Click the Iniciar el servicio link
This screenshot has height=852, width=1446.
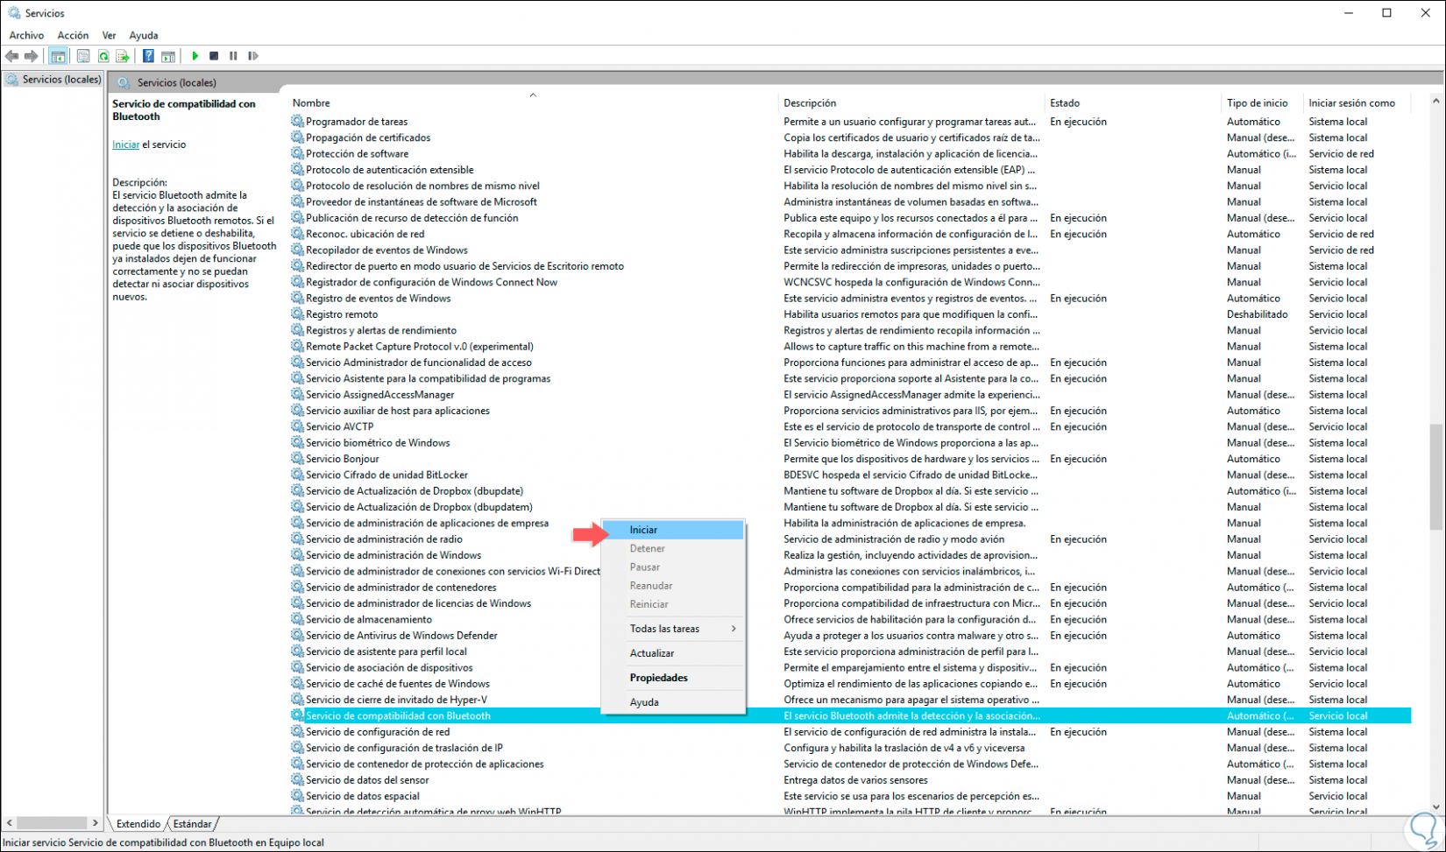[x=125, y=144]
